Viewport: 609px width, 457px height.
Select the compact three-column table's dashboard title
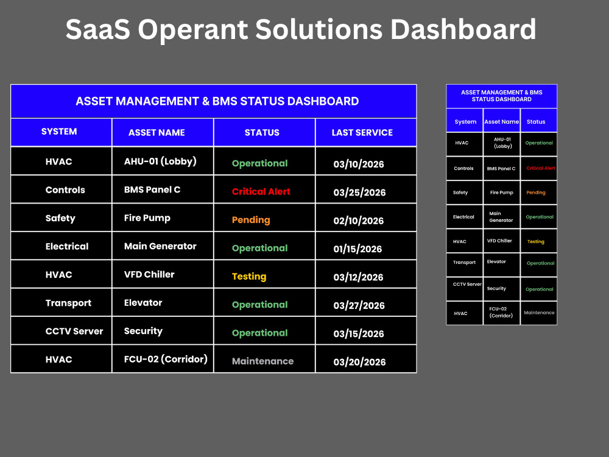(x=501, y=96)
